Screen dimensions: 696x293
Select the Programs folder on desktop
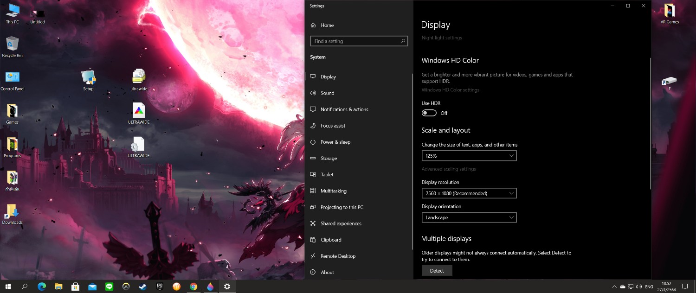[x=13, y=148]
